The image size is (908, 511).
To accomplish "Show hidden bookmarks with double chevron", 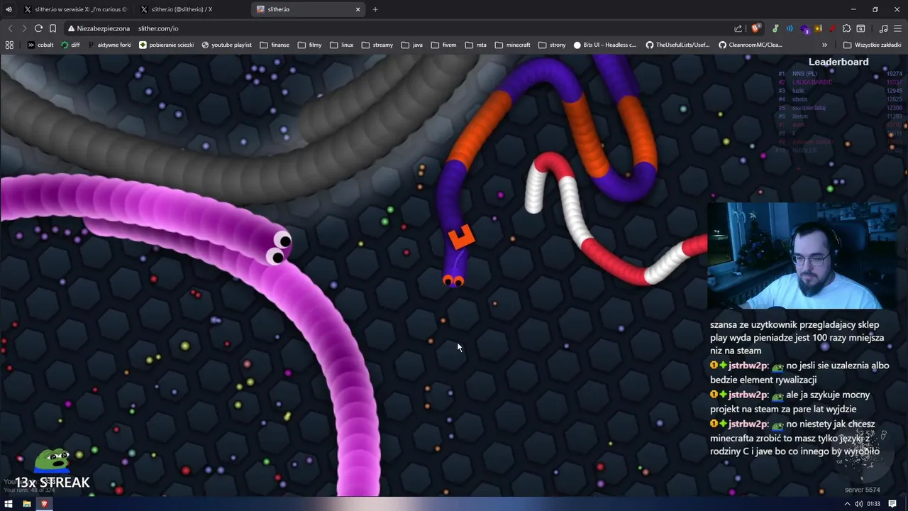I will [824, 45].
